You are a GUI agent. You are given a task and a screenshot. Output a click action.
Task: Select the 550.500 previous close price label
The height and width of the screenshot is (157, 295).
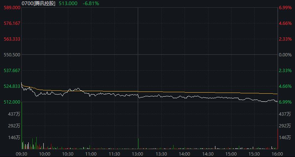[11, 55]
